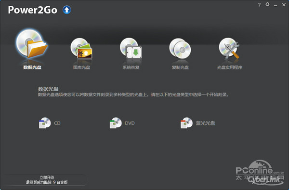The image size is (289, 190).
Task: Click the 立即升级 upgrade now link
Action: pyautogui.click(x=47, y=177)
